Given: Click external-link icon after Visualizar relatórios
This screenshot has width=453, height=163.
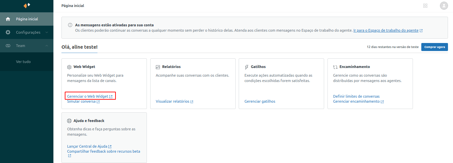Looking at the screenshot, I should (192, 102).
